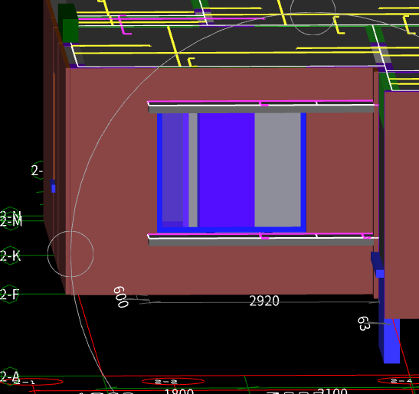The width and height of the screenshot is (419, 394).
Task: Select the 1800 dimension at the bottom
Action: (x=178, y=392)
